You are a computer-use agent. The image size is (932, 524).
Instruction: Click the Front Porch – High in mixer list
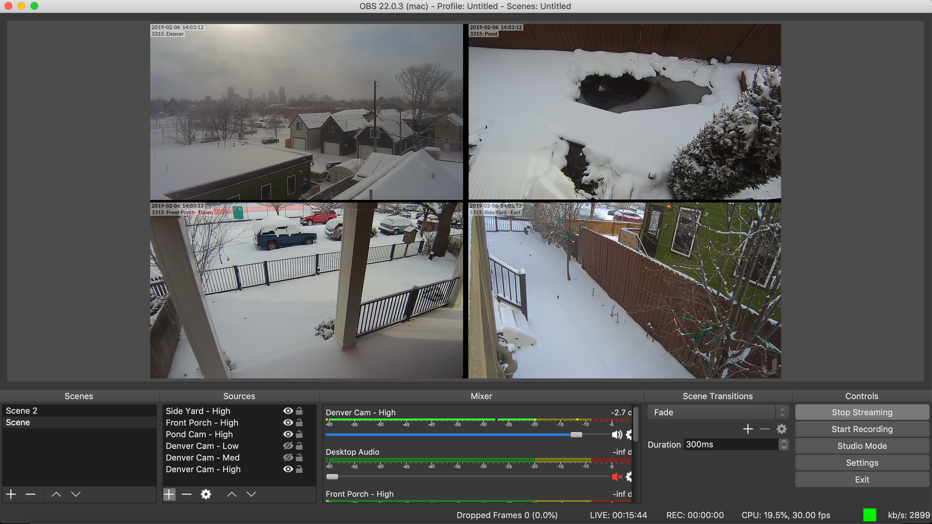click(358, 492)
